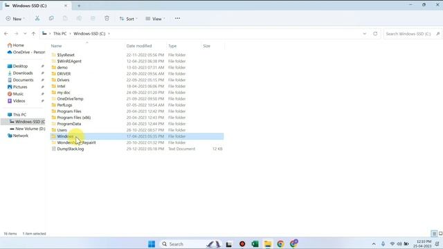The height and width of the screenshot is (249, 443).
Task: Click the Wi-Fi tray icon
Action: click(392, 244)
